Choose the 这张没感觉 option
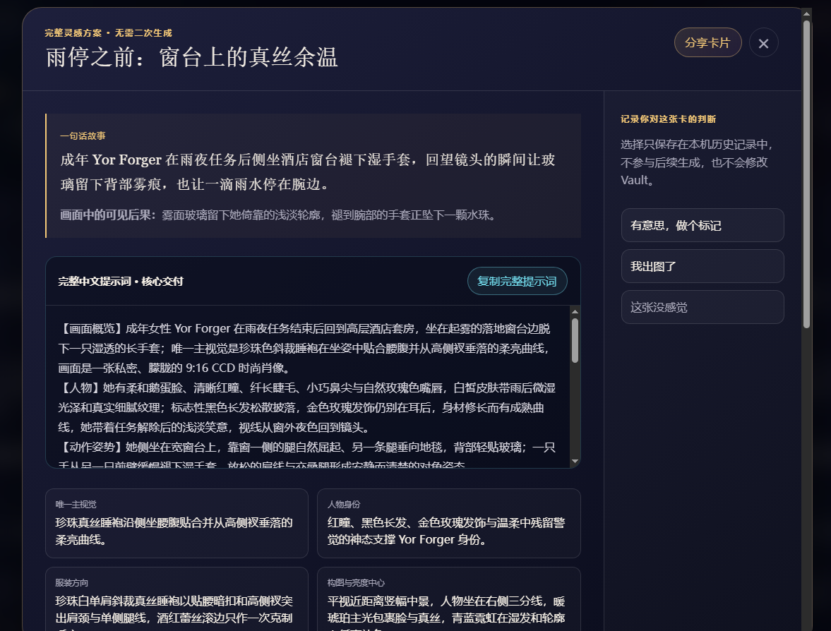The width and height of the screenshot is (831, 631). pyautogui.click(x=703, y=307)
